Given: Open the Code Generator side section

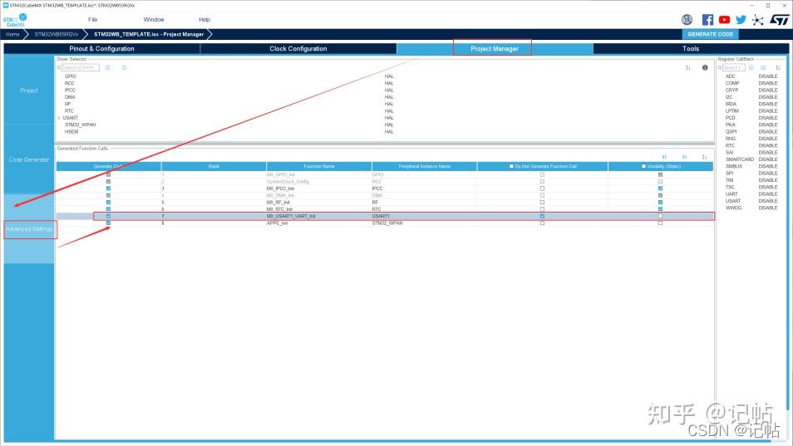Looking at the screenshot, I should [x=29, y=159].
